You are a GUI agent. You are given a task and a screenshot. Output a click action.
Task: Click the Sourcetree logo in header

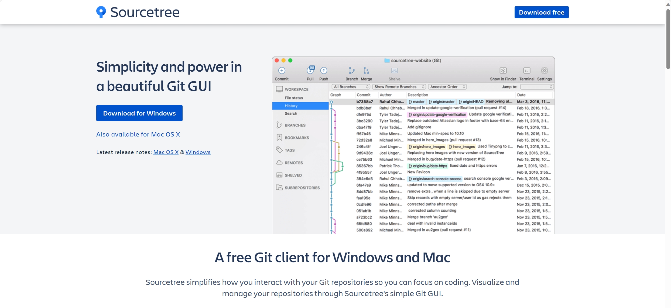click(x=138, y=12)
